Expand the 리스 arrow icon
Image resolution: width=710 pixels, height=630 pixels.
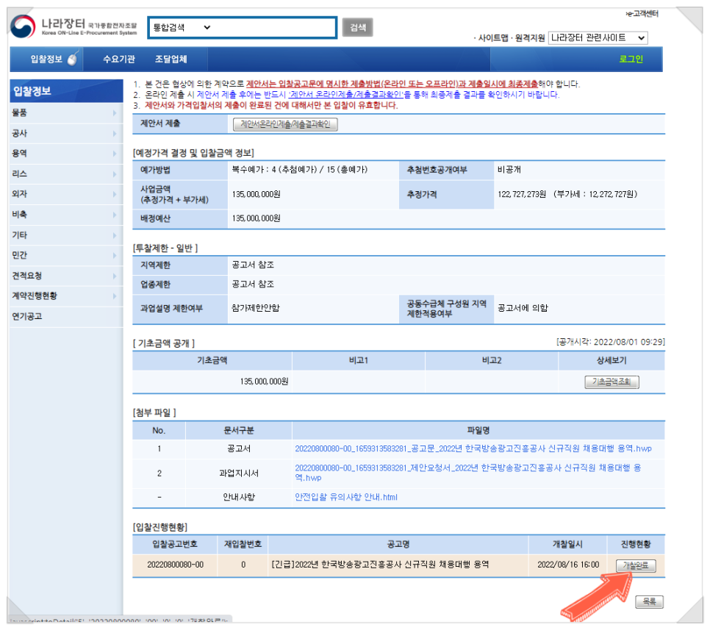point(115,174)
